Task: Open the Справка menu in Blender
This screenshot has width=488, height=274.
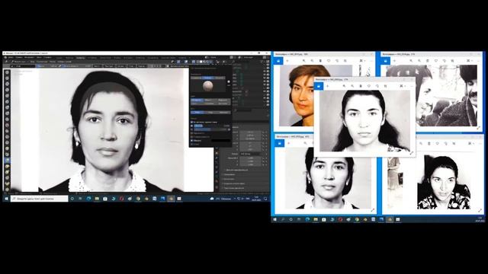Action: pos(47,58)
